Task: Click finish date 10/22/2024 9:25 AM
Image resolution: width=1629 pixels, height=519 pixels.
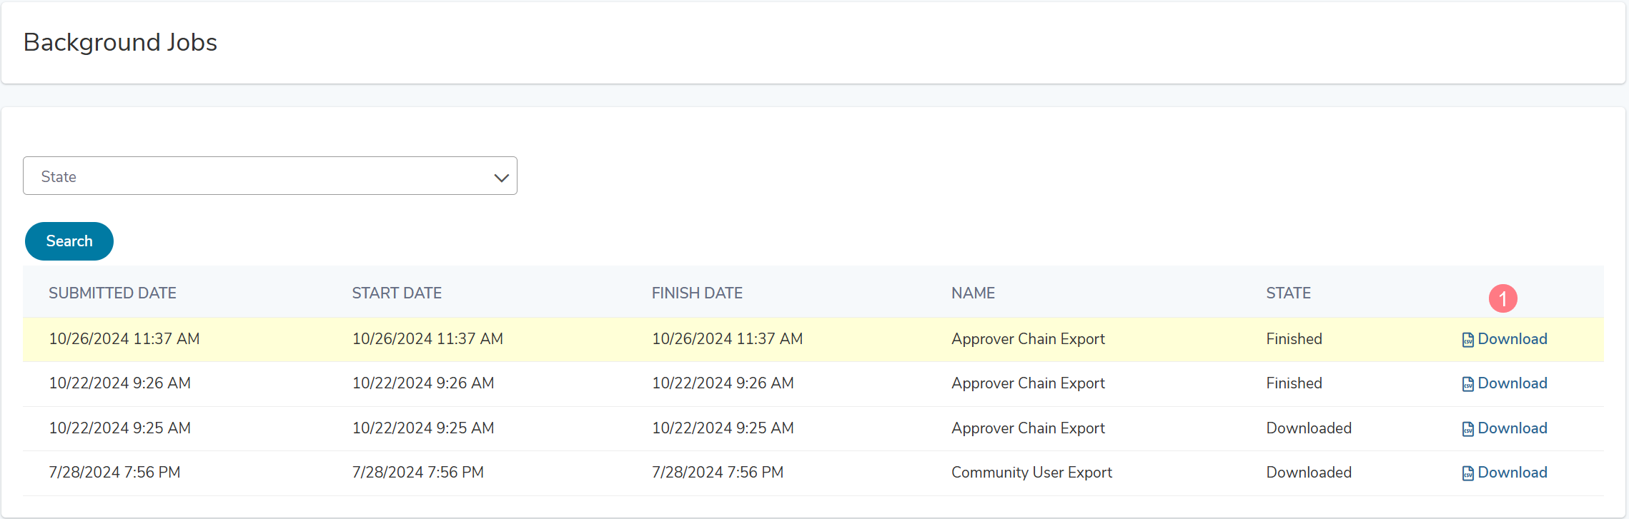Action: click(x=723, y=428)
